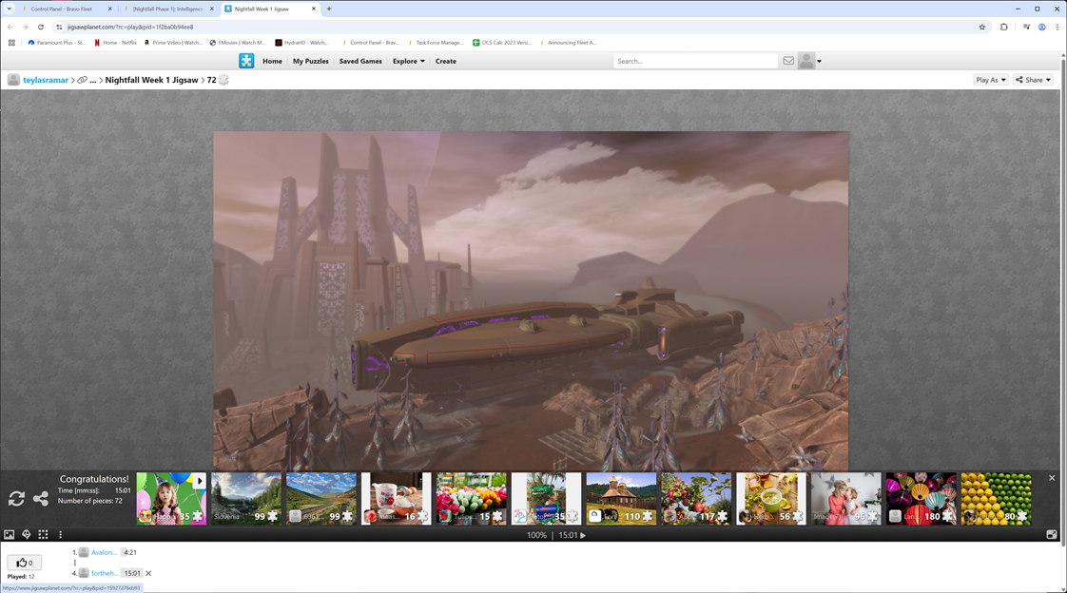Click the thumbs up like button
The image size is (1067, 593).
[x=25, y=563]
